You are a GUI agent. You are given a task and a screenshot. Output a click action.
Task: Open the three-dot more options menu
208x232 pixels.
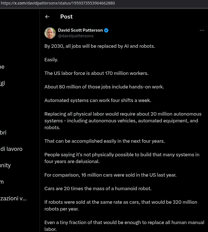(202, 31)
